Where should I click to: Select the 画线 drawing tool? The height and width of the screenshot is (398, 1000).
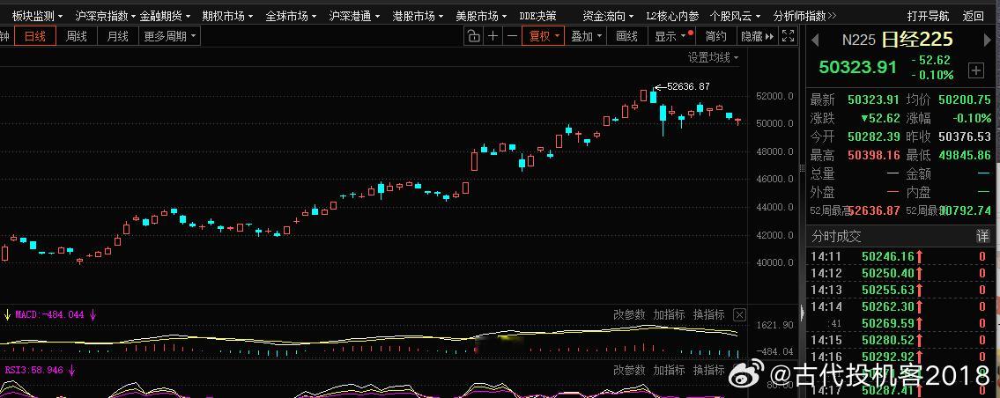pos(626,36)
